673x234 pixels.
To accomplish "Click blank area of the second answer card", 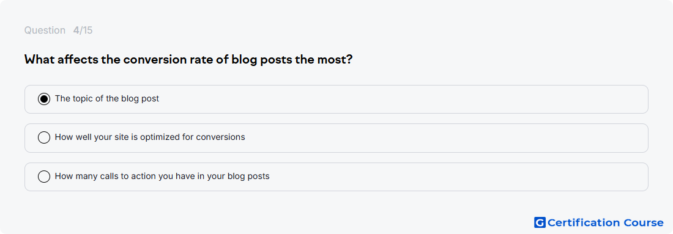I will click(x=447, y=138).
